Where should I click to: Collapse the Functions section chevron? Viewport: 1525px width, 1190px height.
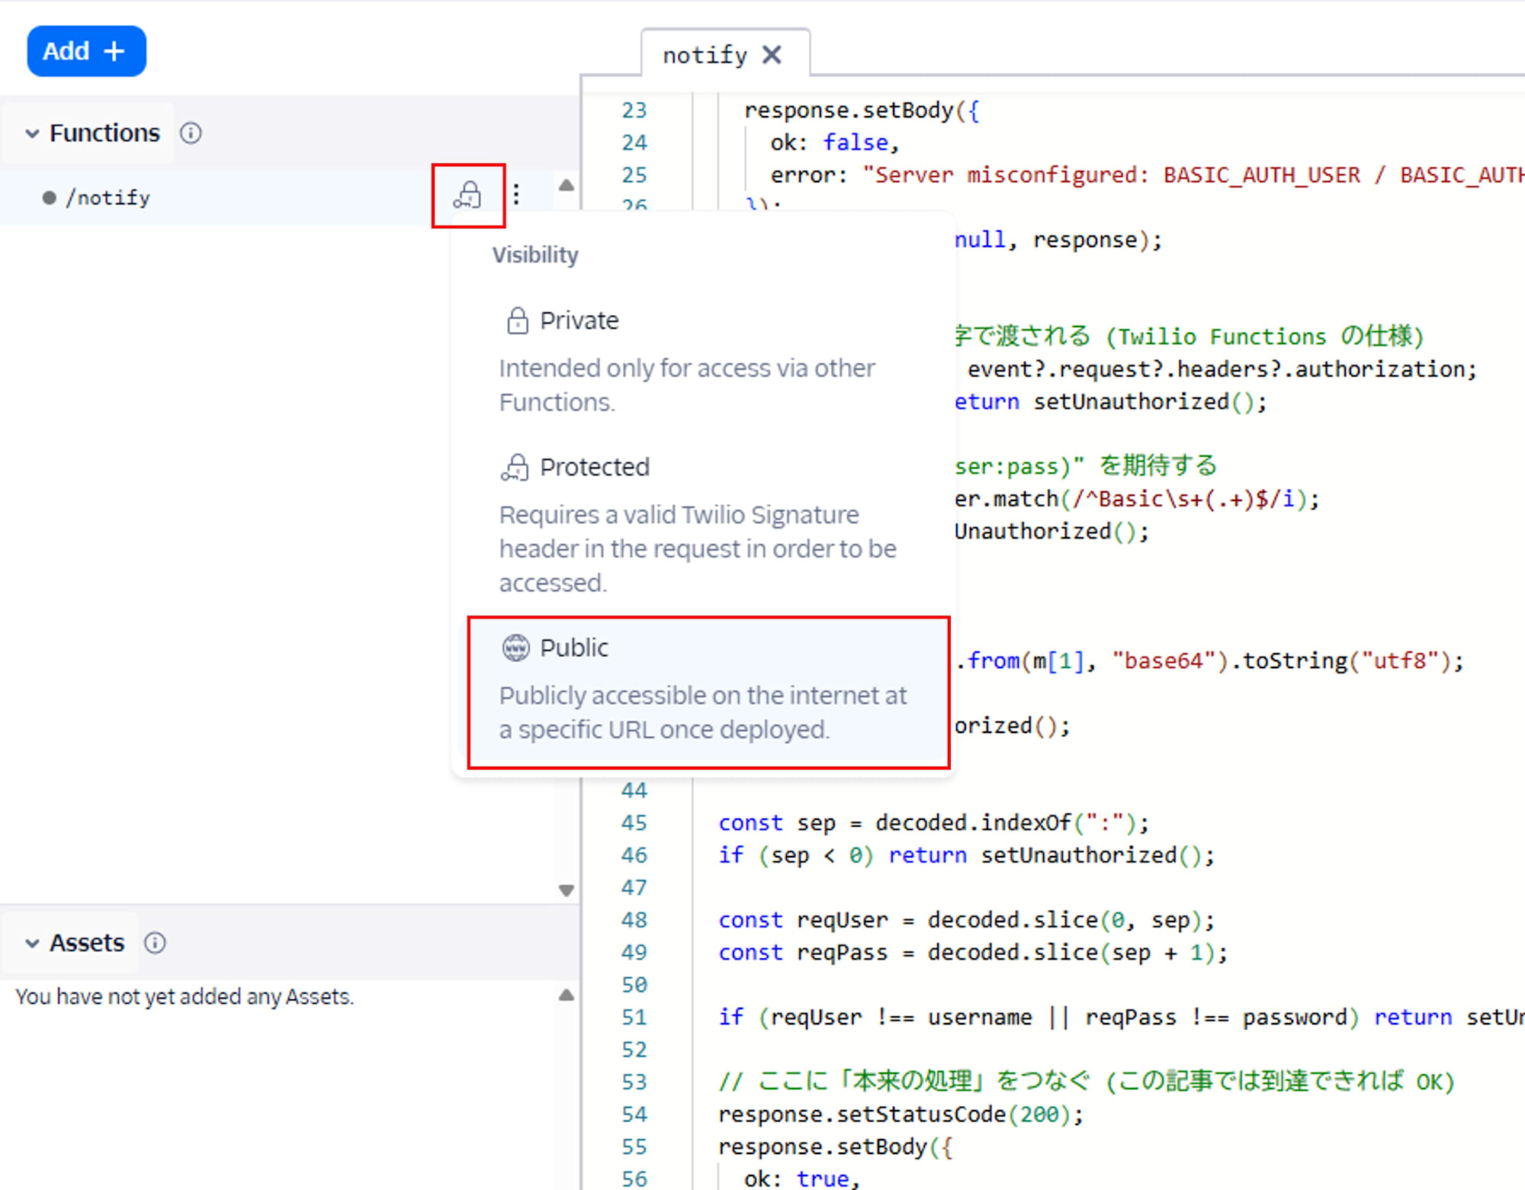[x=32, y=134]
